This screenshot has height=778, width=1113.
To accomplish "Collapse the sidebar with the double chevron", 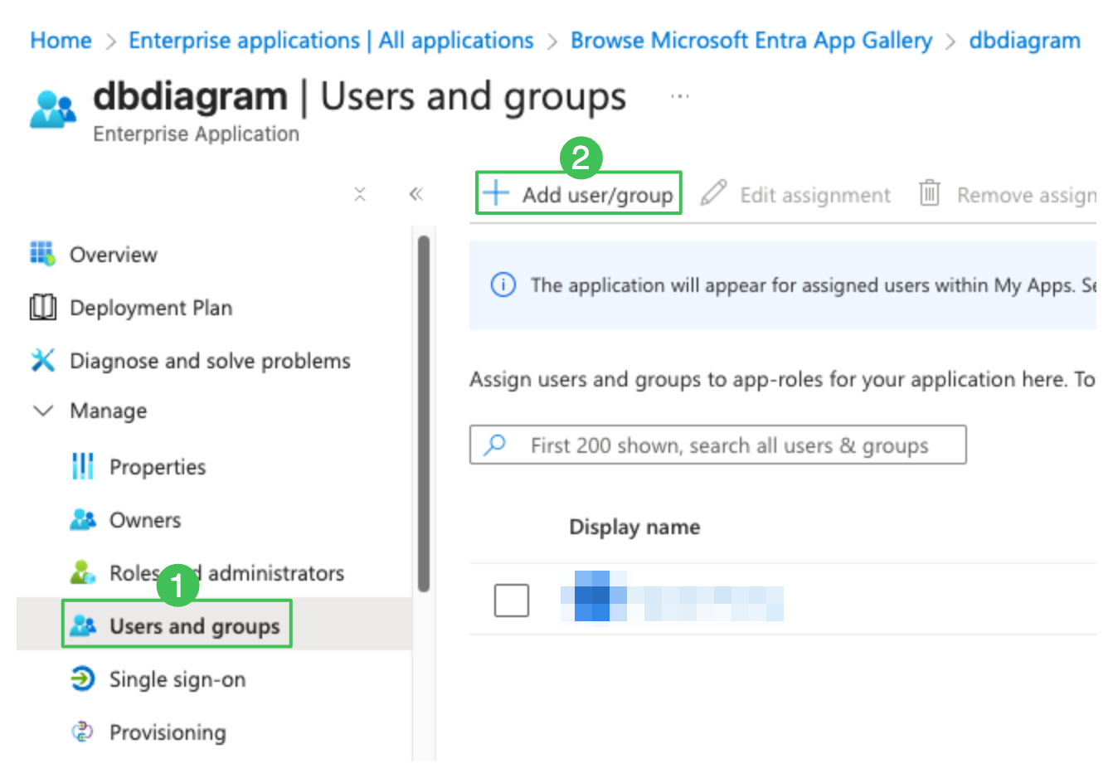I will tap(416, 193).
